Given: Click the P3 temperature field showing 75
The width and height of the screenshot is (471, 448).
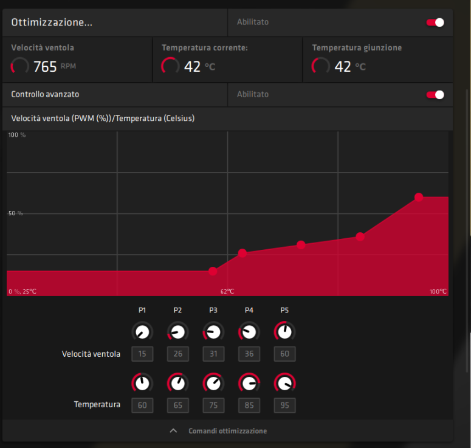Looking at the screenshot, I should (x=213, y=405).
